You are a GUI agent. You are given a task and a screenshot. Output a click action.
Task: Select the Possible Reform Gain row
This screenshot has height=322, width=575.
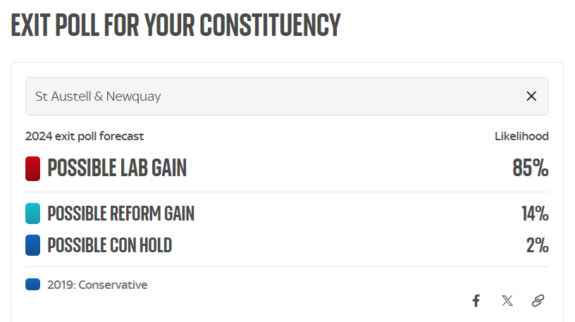(x=120, y=213)
